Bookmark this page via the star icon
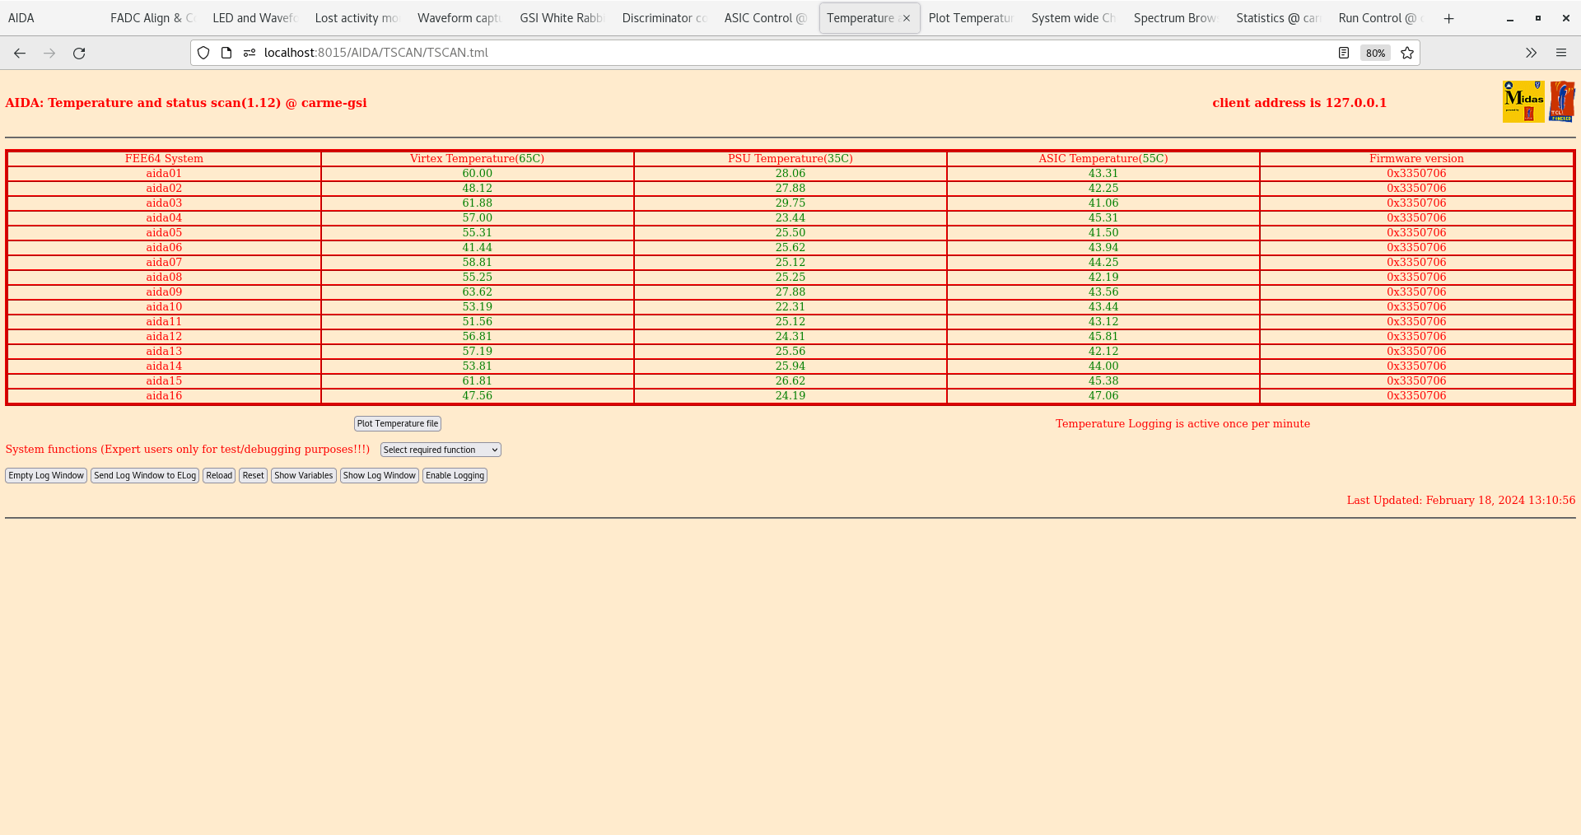This screenshot has height=835, width=1581. pyautogui.click(x=1407, y=53)
